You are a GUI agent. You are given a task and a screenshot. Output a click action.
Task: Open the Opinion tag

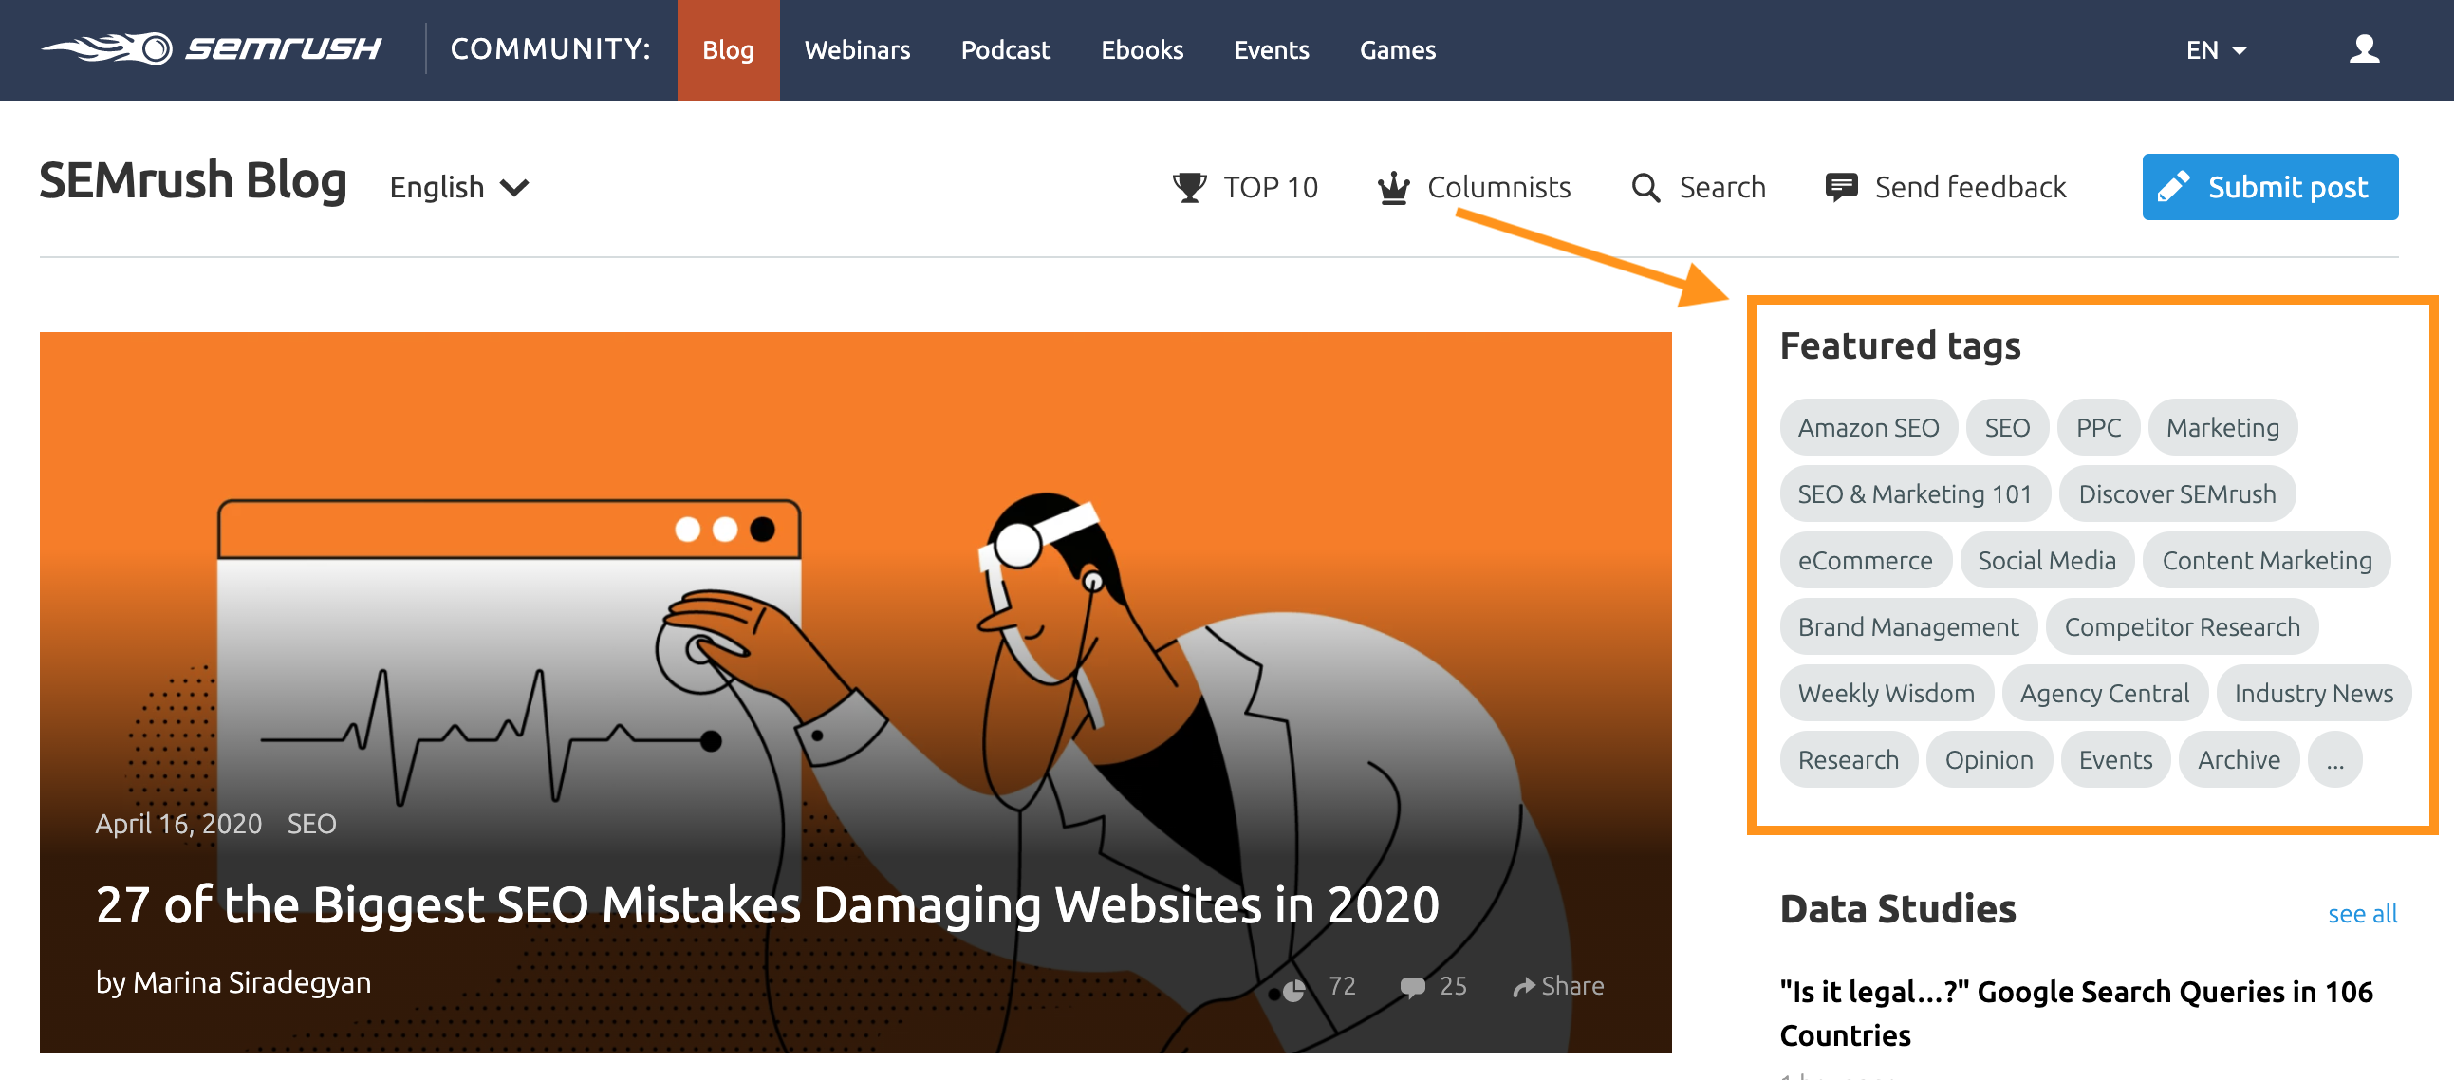tap(1988, 760)
